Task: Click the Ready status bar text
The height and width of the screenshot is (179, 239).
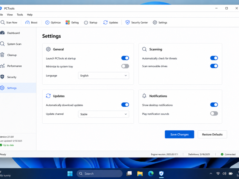Action: [3, 154]
